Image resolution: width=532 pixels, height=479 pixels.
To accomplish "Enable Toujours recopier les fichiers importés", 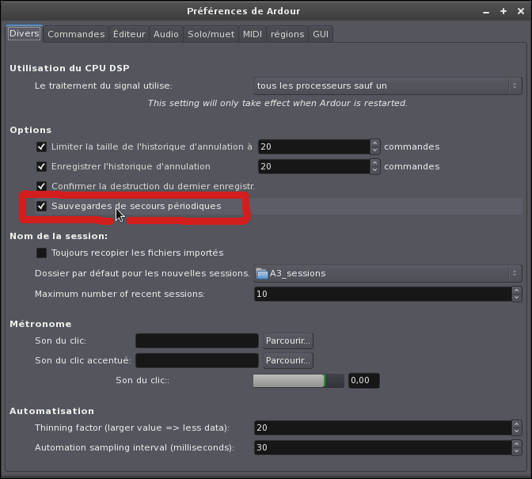I will point(41,253).
